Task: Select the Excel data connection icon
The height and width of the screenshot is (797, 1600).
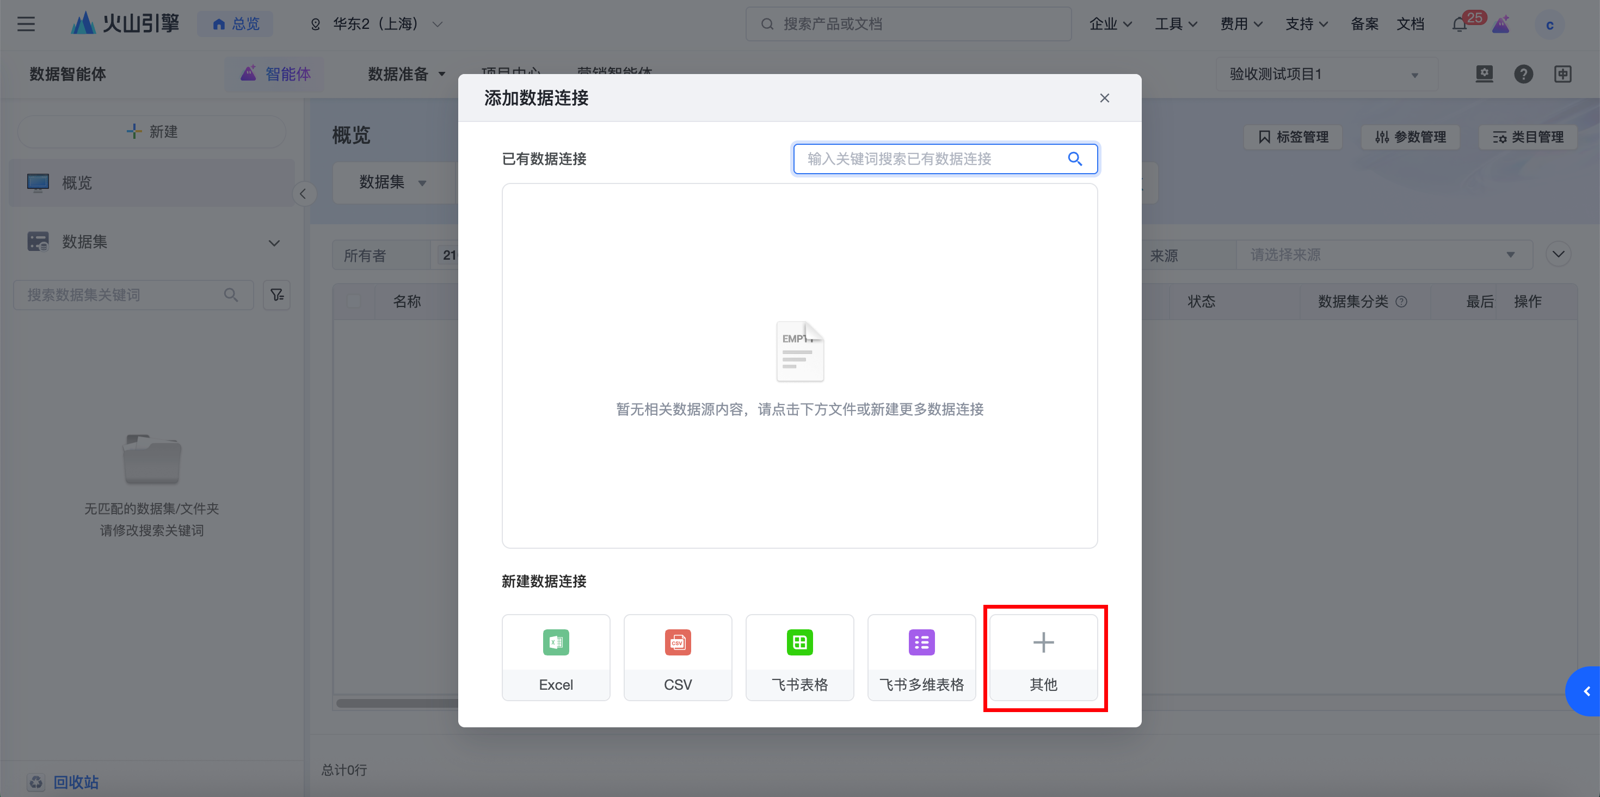Action: 555,642
